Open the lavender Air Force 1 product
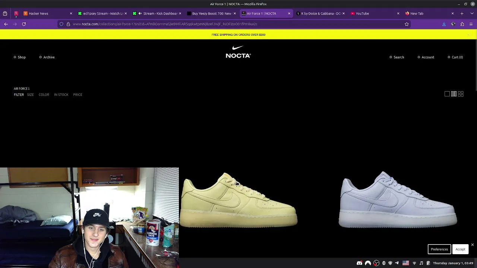 [398, 200]
